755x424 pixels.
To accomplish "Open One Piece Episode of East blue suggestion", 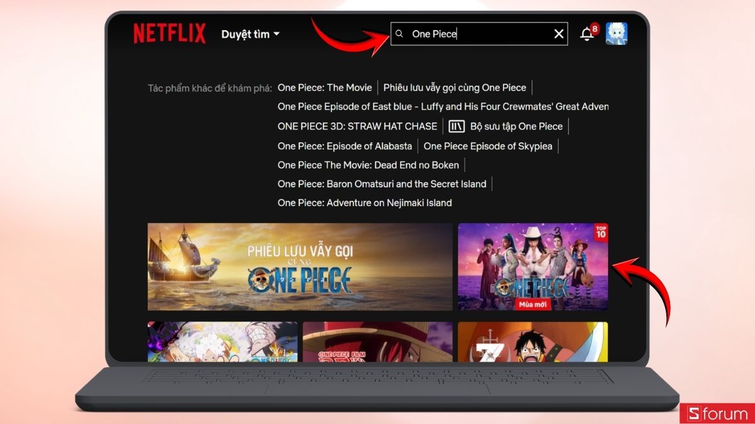I will [443, 107].
